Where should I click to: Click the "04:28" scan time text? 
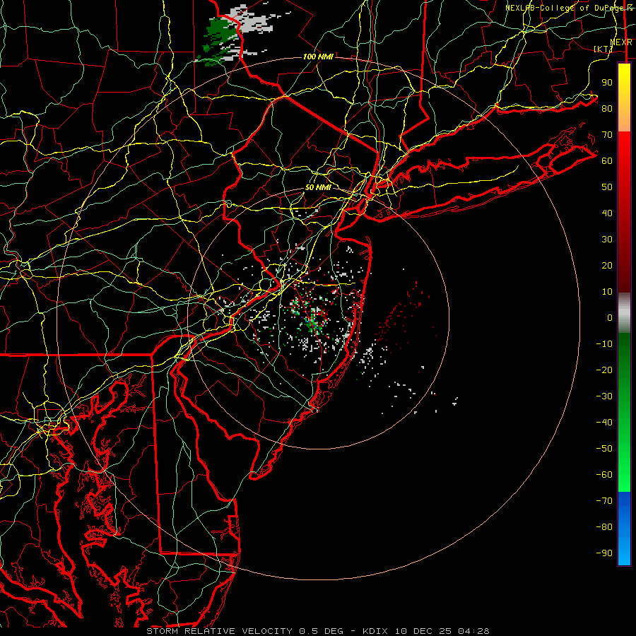[x=473, y=631]
